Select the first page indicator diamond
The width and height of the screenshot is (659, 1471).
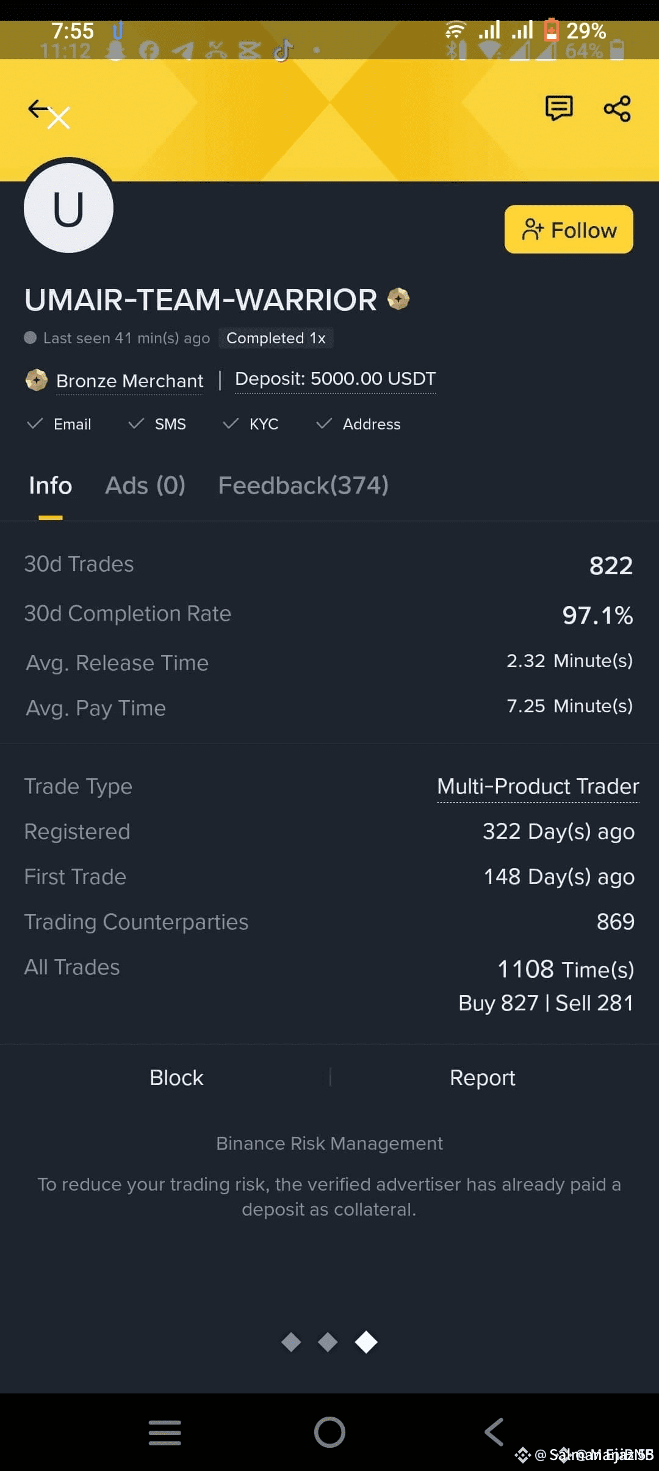click(291, 1342)
